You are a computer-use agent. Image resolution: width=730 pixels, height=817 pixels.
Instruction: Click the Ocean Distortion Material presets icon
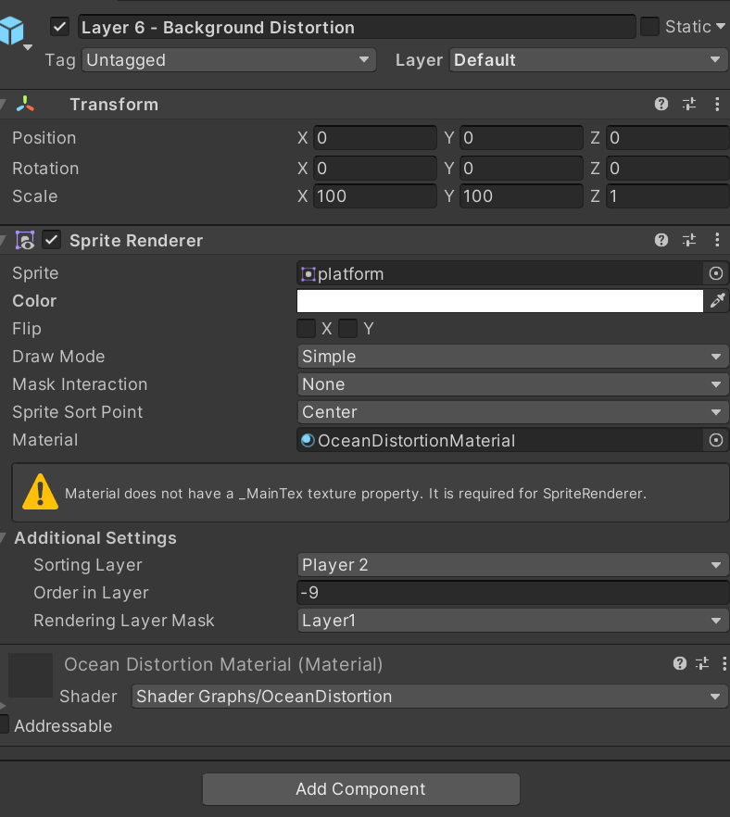[x=701, y=664]
